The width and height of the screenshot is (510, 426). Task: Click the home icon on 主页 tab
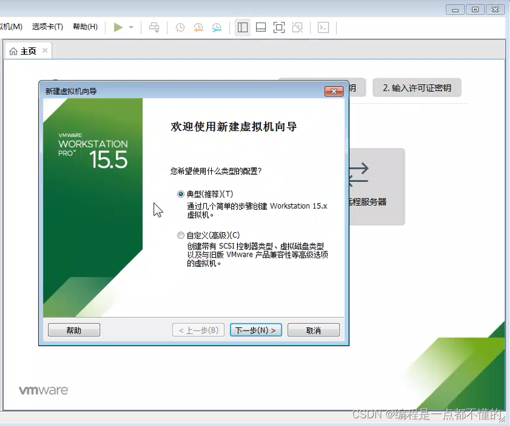[13, 52]
